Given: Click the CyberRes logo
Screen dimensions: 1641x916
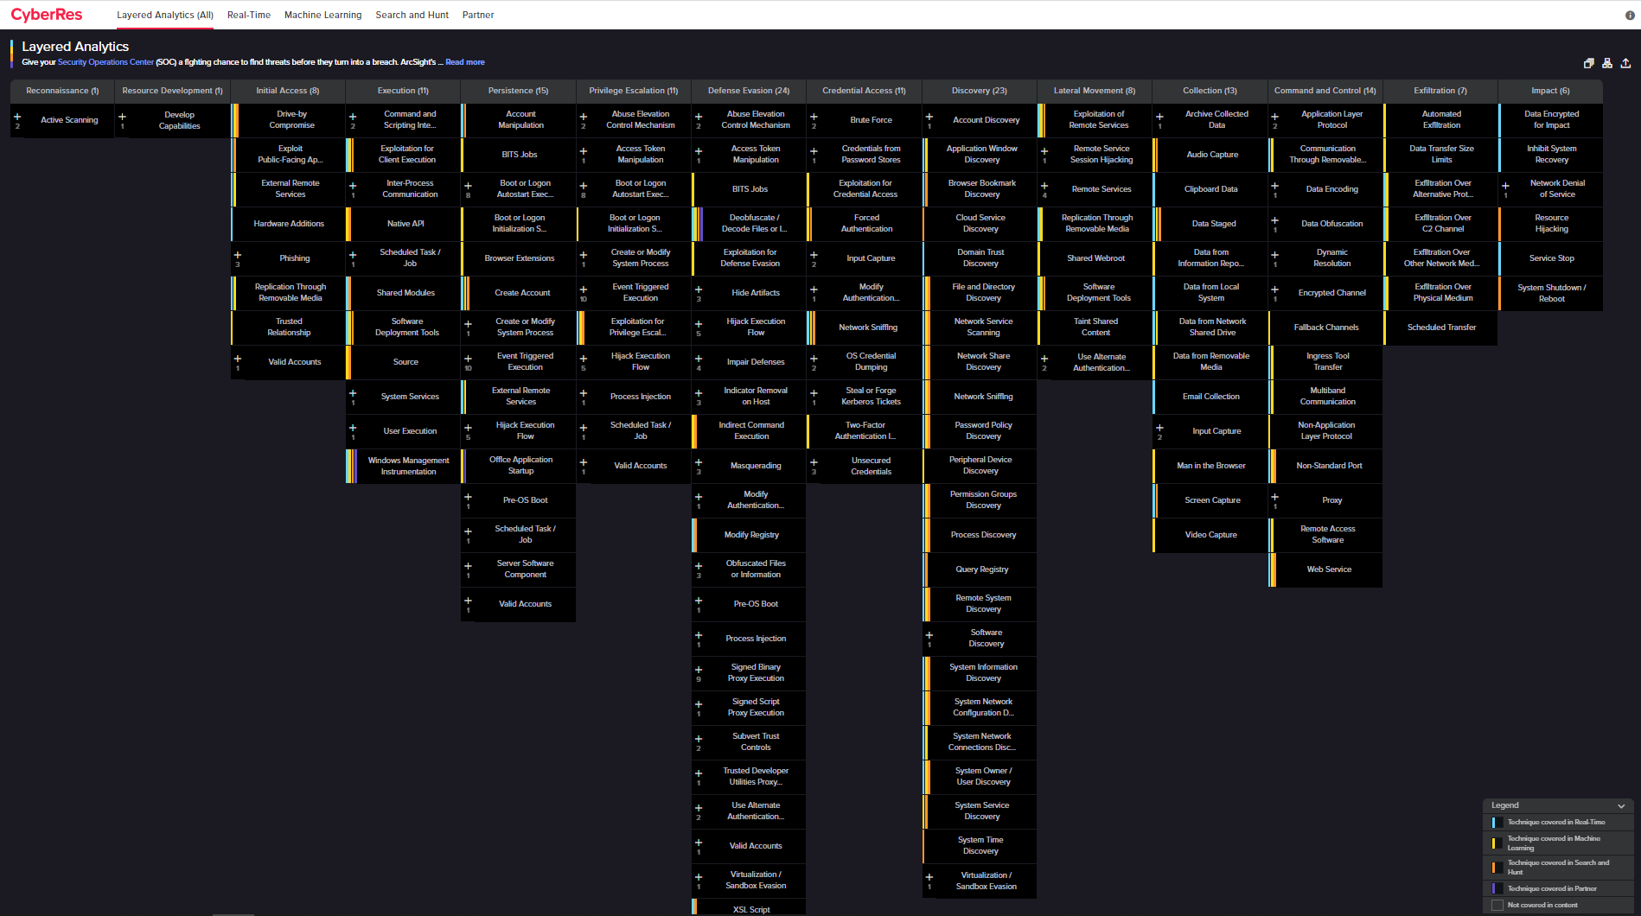Looking at the screenshot, I should pos(47,15).
